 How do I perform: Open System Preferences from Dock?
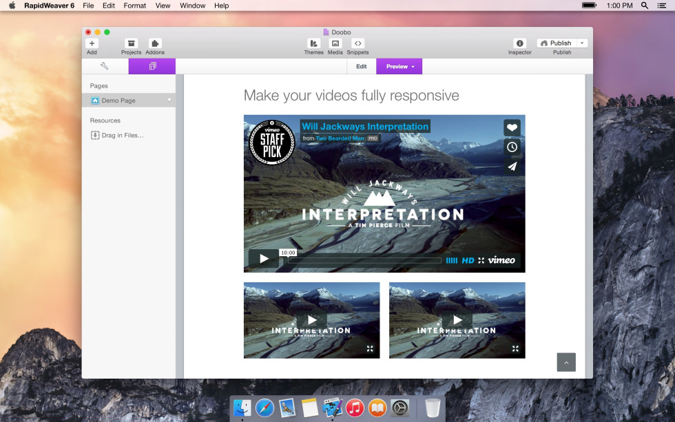(x=400, y=408)
